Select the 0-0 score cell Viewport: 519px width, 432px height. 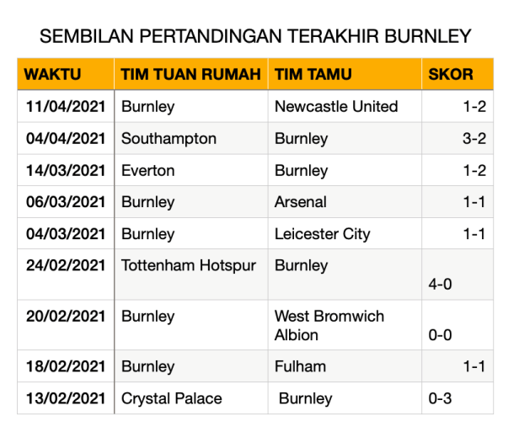(x=441, y=334)
